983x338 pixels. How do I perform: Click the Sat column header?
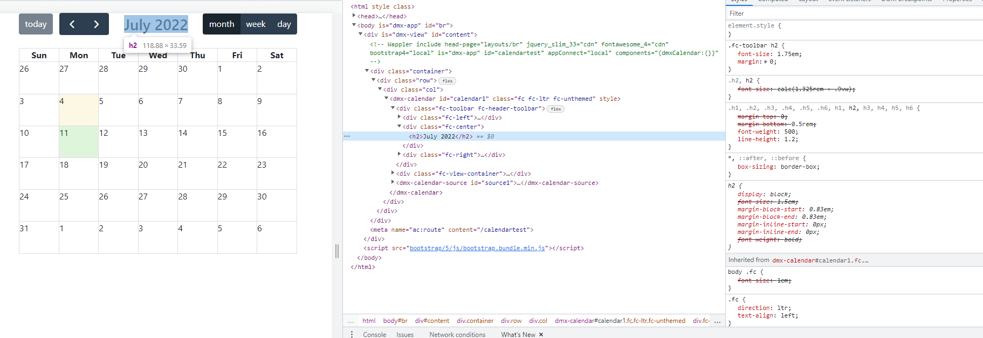277,55
